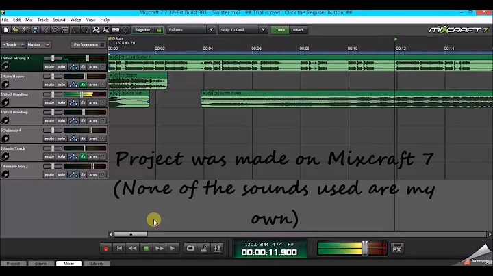Click the punch in/out icon in transport

(x=217, y=249)
